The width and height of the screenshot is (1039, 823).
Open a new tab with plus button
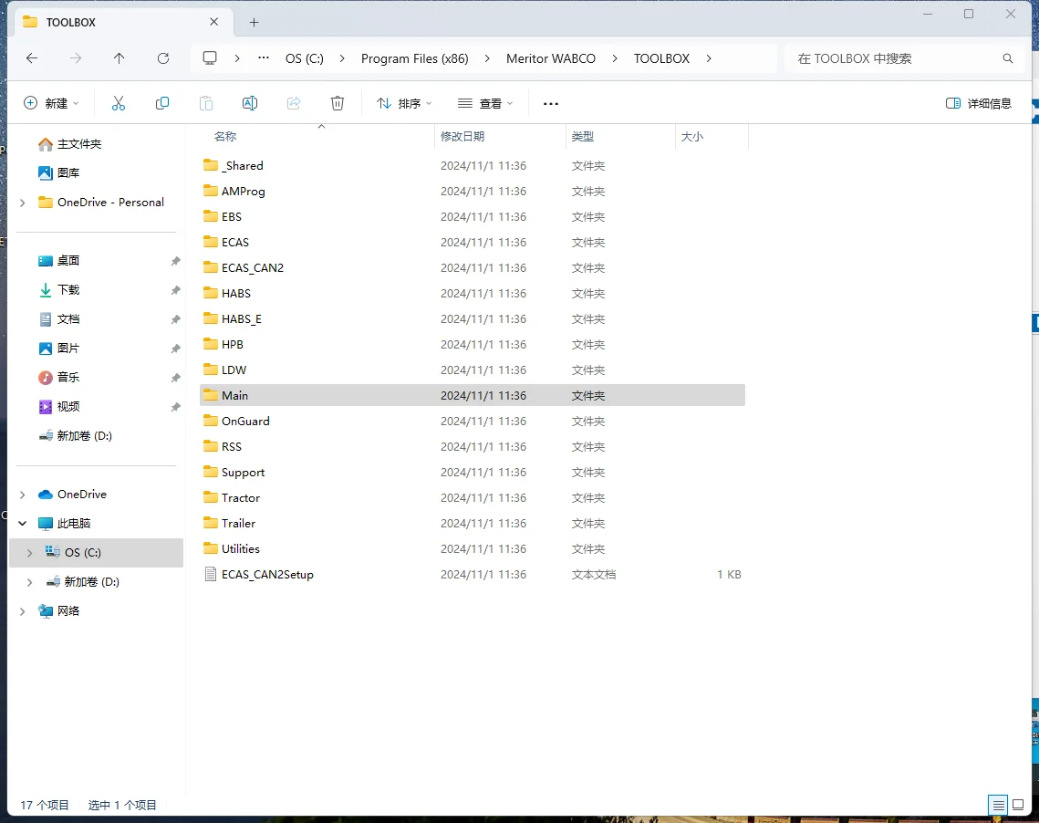click(x=255, y=22)
